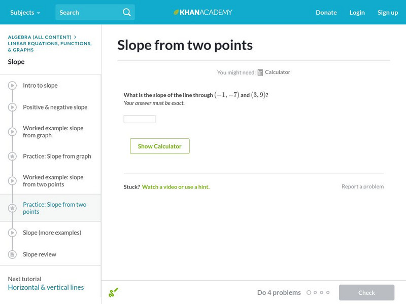This screenshot has width=406, height=304.
Task: Click the star icon for Practice: Slope from graph
Action: [12, 157]
